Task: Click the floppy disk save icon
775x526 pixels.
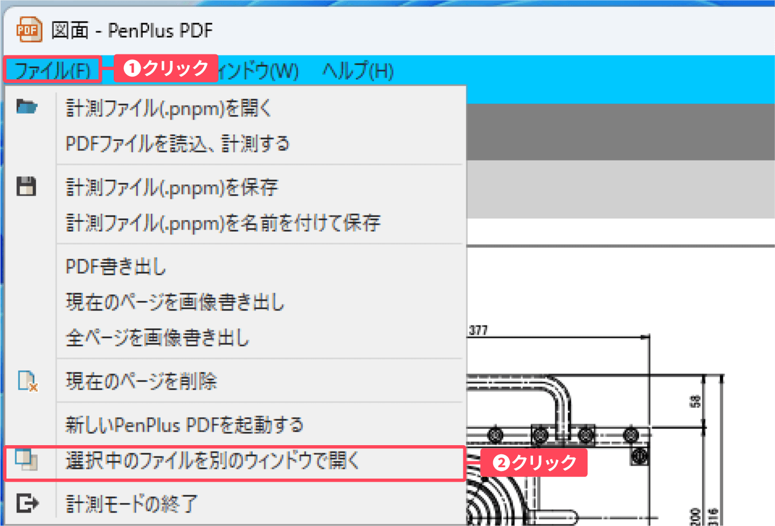Action: 26,186
